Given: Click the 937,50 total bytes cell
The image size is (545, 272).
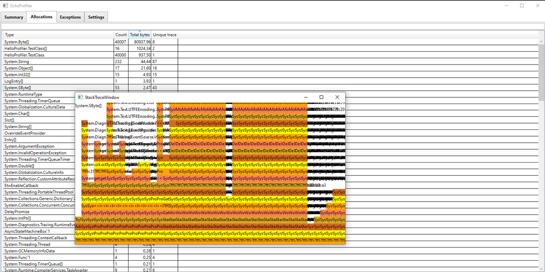Looking at the screenshot, I should (x=140, y=54).
